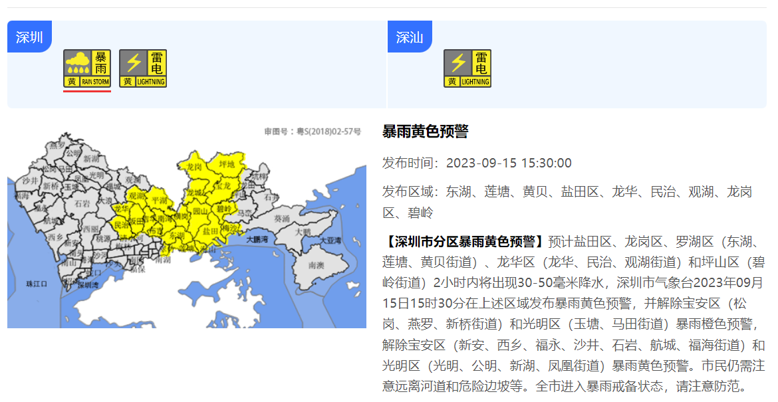Click the gray 沙井 region on map

31,181
